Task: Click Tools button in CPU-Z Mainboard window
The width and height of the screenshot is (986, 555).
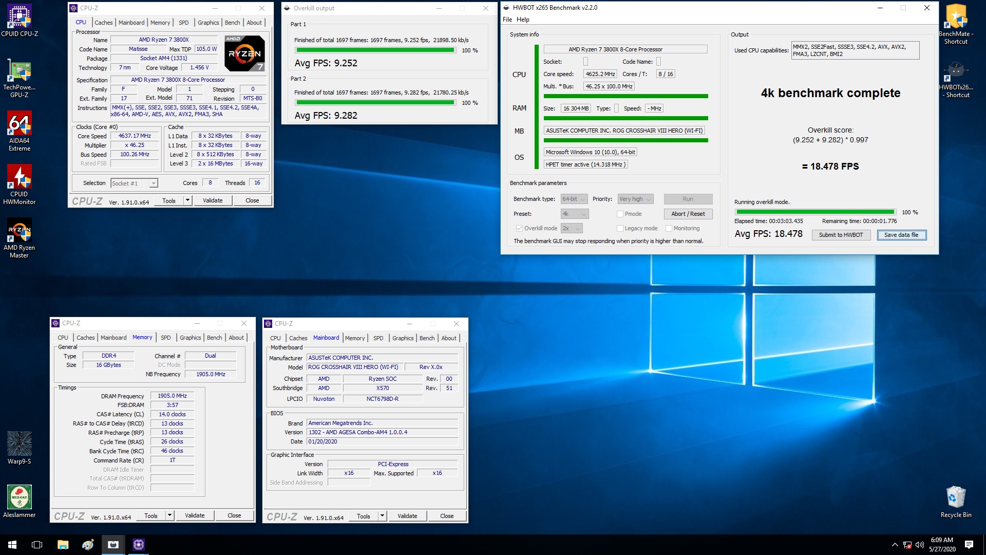Action: coord(364,516)
